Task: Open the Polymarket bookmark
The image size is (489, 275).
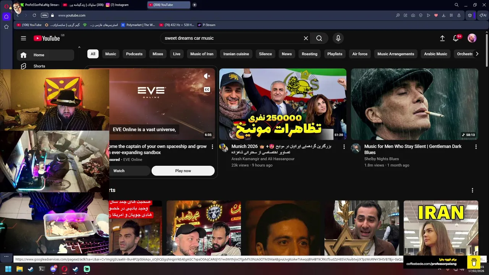Action: coord(138,25)
